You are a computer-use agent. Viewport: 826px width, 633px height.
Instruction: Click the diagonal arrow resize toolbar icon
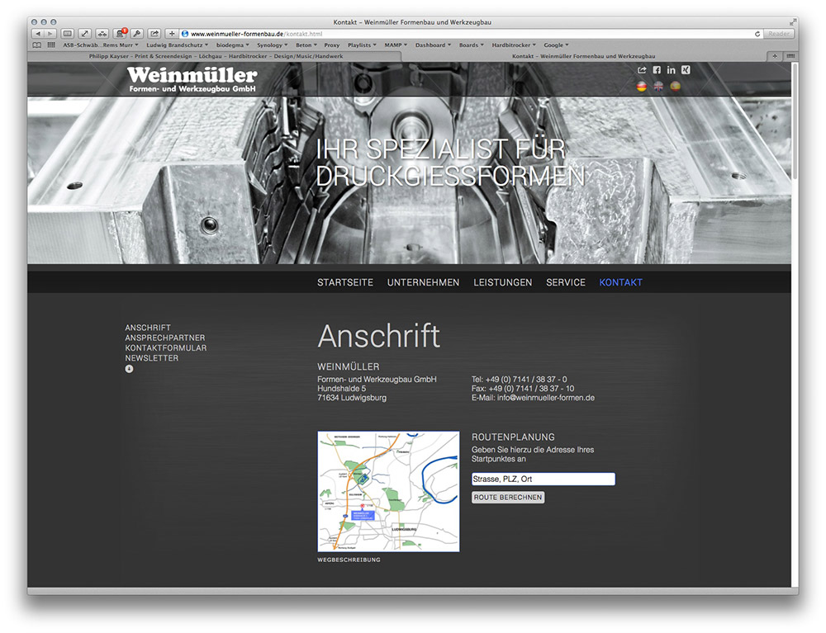[85, 34]
